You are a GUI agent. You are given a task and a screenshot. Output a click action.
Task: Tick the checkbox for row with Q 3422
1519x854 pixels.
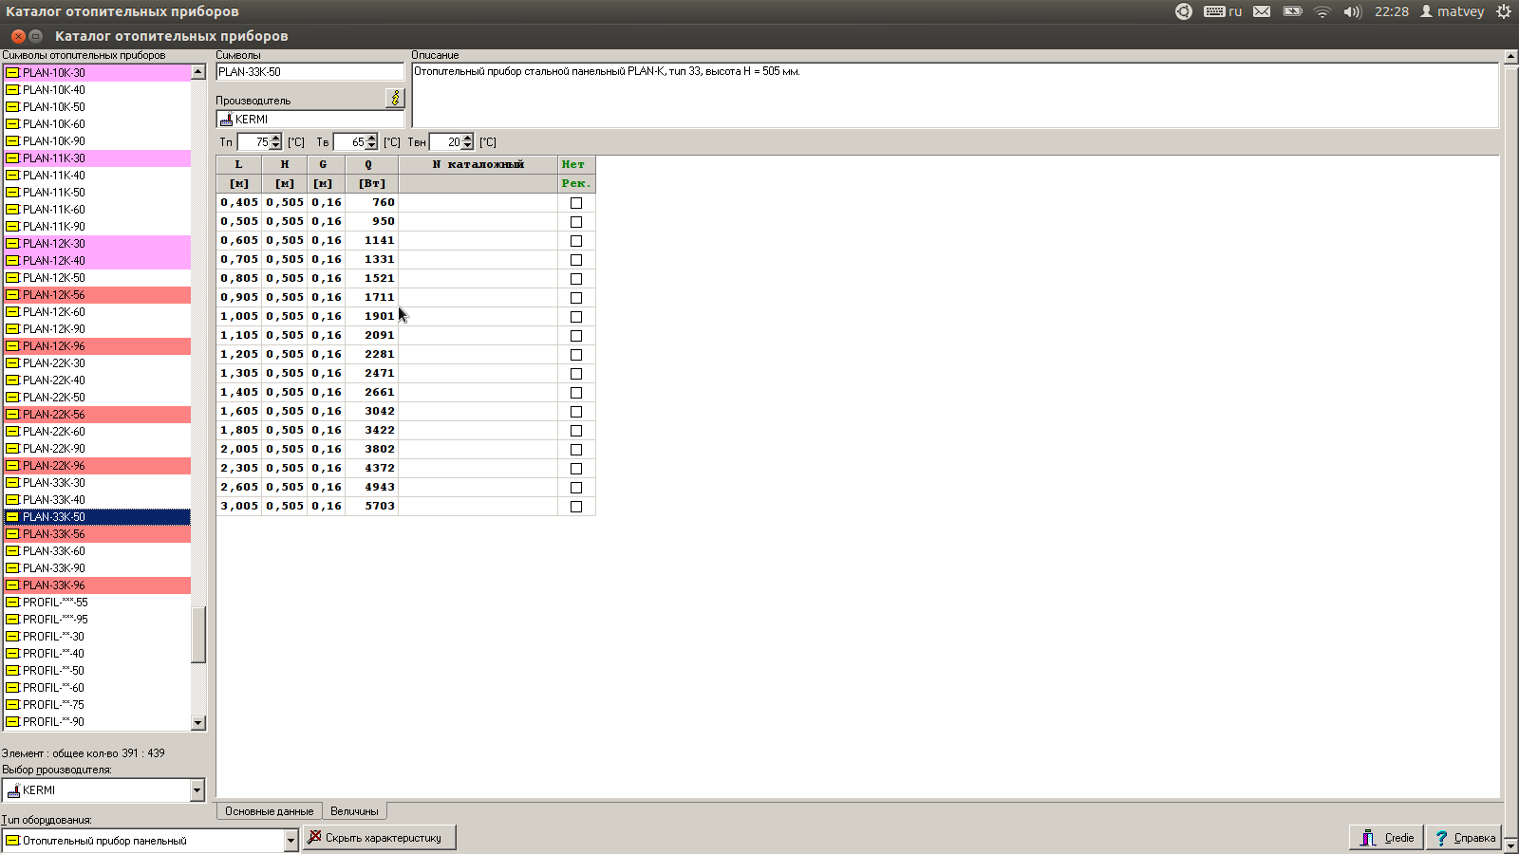[576, 431]
